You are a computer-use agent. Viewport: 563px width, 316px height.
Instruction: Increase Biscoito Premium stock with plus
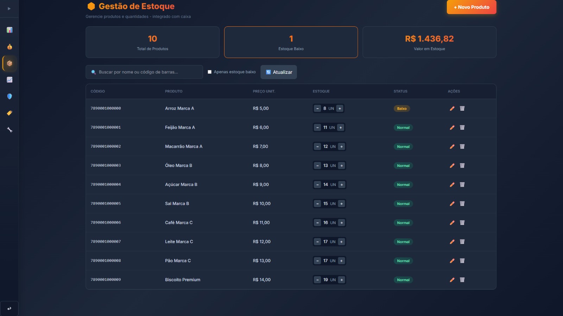tap(341, 280)
